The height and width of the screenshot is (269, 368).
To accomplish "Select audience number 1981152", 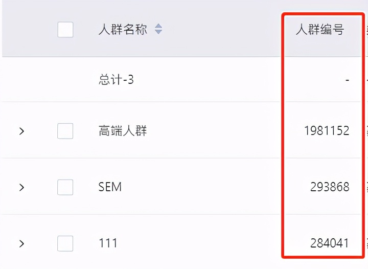I will pyautogui.click(x=327, y=131).
